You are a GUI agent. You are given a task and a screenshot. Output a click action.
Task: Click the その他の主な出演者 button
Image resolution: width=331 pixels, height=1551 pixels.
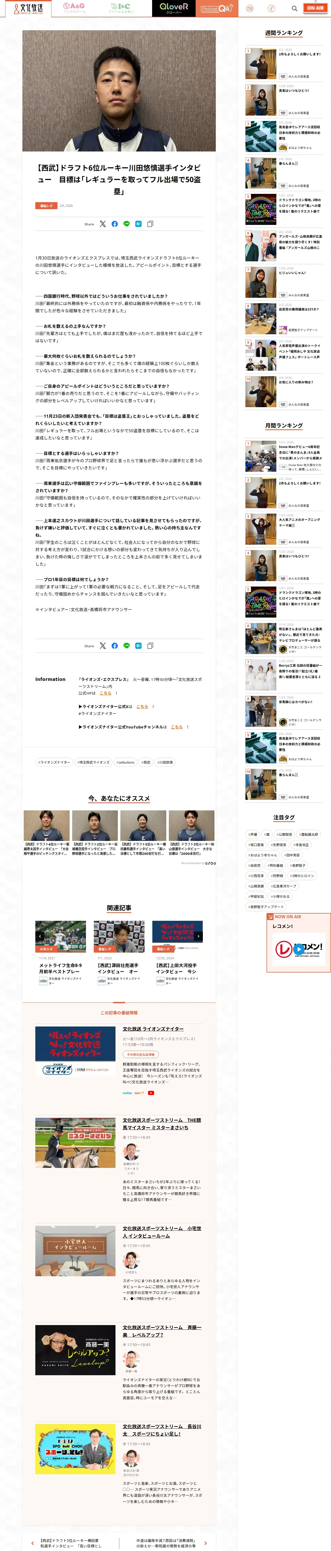point(140,1054)
